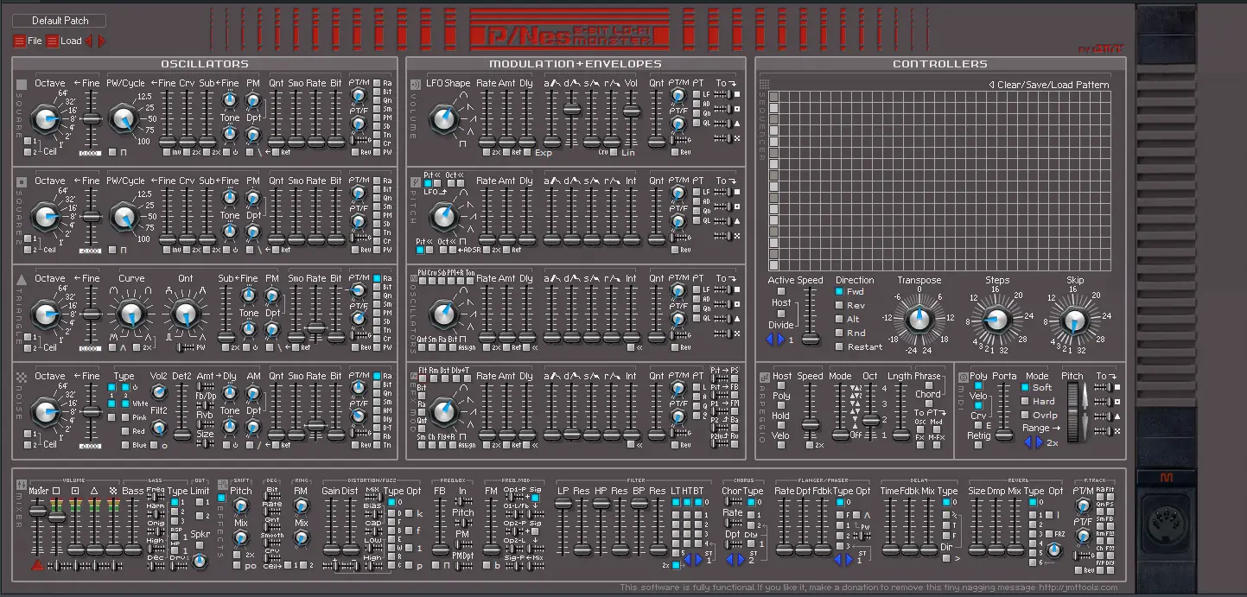Decrease the pitch Range with left arrow
This screenshot has height=597, width=1247.
(1028, 442)
